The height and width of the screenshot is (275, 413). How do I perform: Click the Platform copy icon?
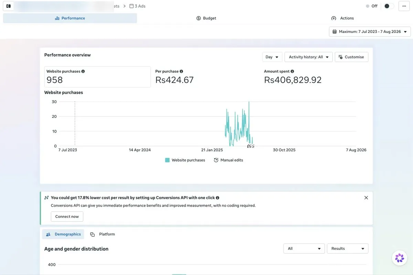point(93,234)
